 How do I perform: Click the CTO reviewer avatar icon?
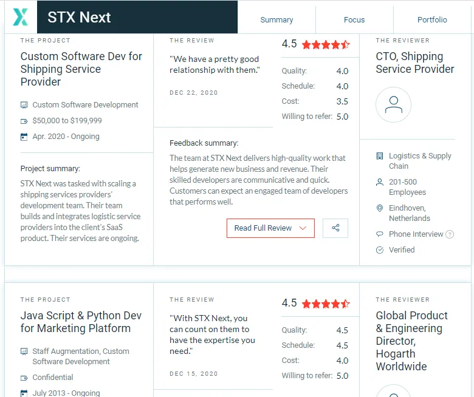[x=393, y=104]
